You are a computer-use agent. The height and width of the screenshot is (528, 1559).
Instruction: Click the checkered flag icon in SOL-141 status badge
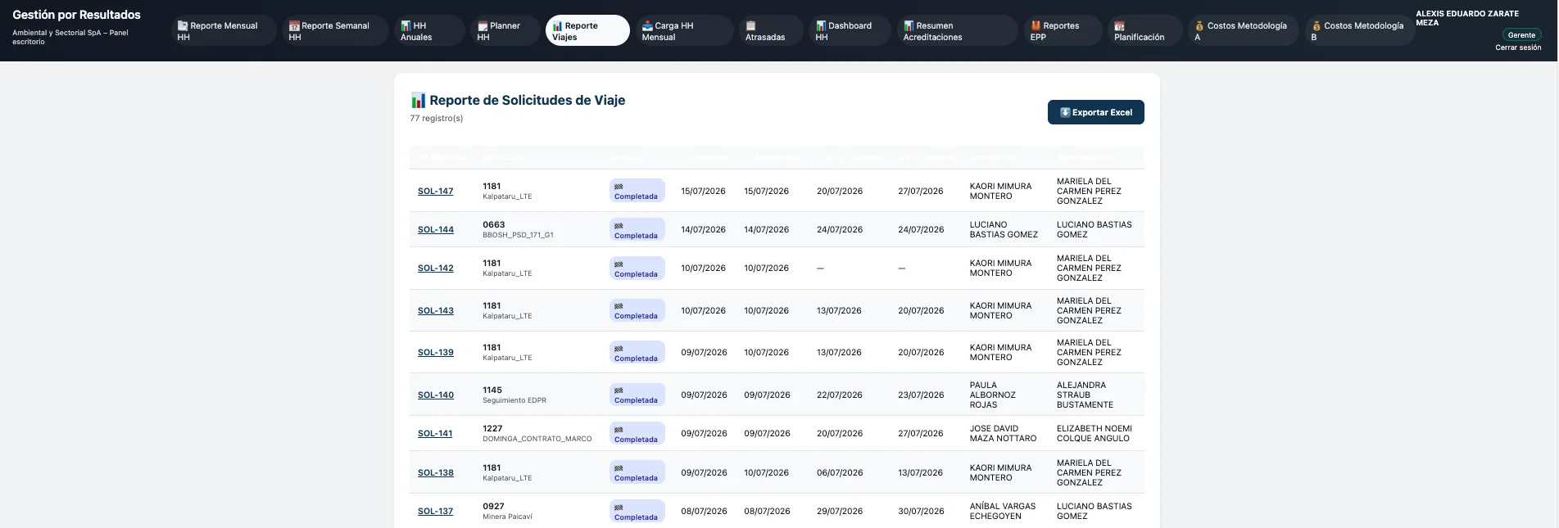coord(619,430)
